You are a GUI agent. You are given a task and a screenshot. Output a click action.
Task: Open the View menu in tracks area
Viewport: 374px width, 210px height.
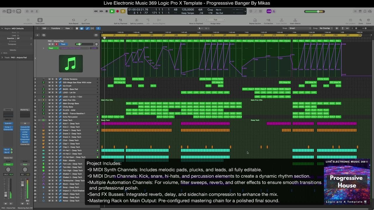tap(68, 28)
